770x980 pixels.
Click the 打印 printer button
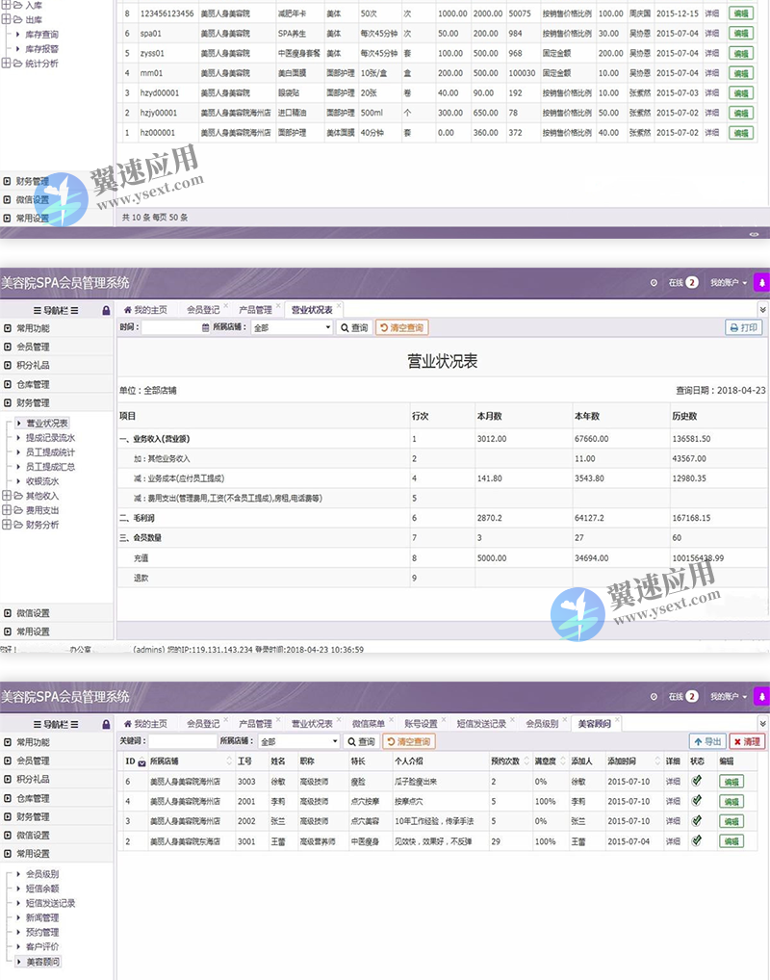[x=744, y=328]
